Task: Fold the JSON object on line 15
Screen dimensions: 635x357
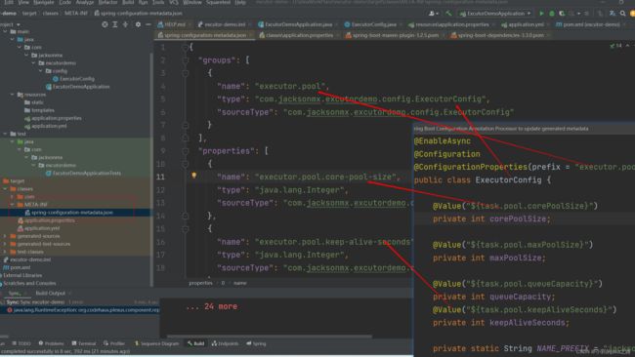Action: click(x=185, y=229)
